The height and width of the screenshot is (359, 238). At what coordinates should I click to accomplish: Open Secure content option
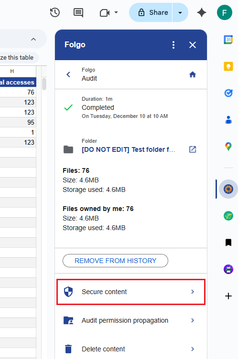coord(131,292)
